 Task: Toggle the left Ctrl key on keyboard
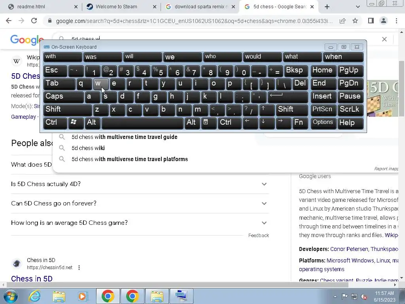55,123
